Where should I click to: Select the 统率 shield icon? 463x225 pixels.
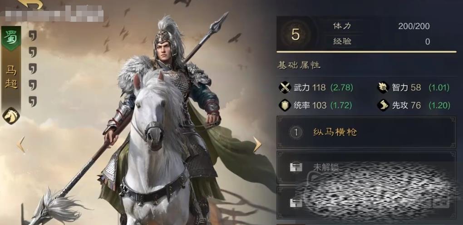pyautogui.click(x=285, y=105)
